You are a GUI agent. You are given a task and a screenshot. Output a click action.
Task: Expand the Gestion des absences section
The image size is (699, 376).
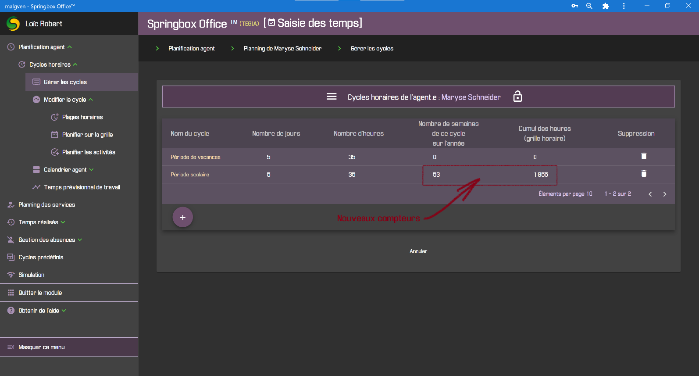pyautogui.click(x=80, y=240)
